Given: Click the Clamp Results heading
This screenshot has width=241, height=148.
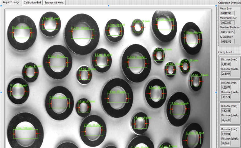Looking at the screenshot, I should (226, 52).
